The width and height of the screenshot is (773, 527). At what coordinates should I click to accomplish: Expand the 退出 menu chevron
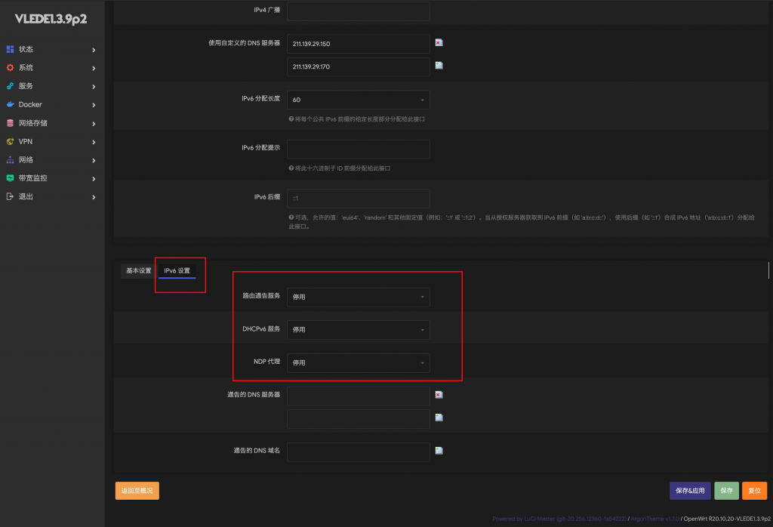(x=94, y=197)
